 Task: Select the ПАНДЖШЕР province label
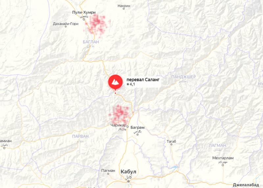pos(183,77)
